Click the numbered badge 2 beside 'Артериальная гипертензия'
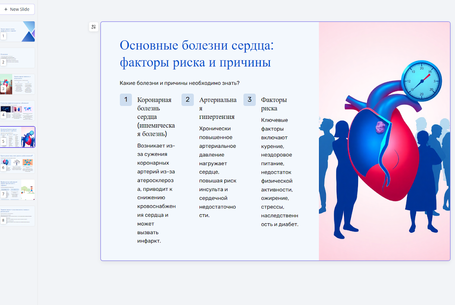455x305 pixels. pos(188,99)
